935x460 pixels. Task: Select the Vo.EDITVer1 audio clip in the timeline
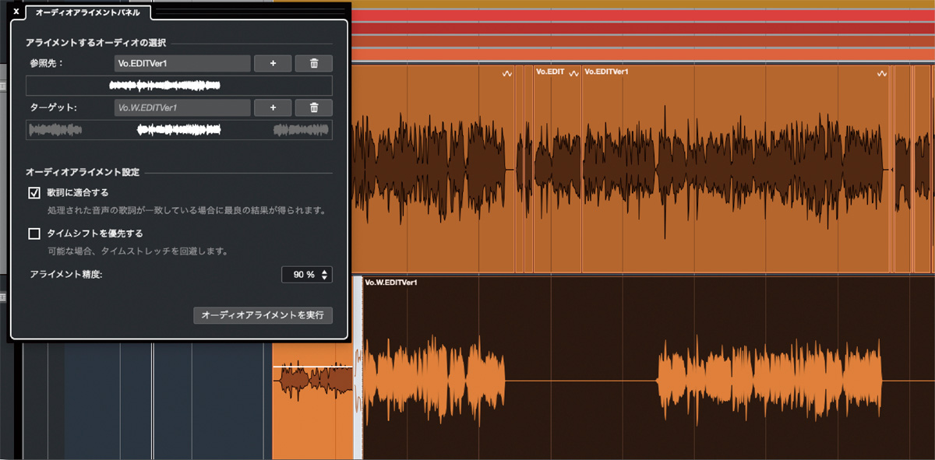736,169
